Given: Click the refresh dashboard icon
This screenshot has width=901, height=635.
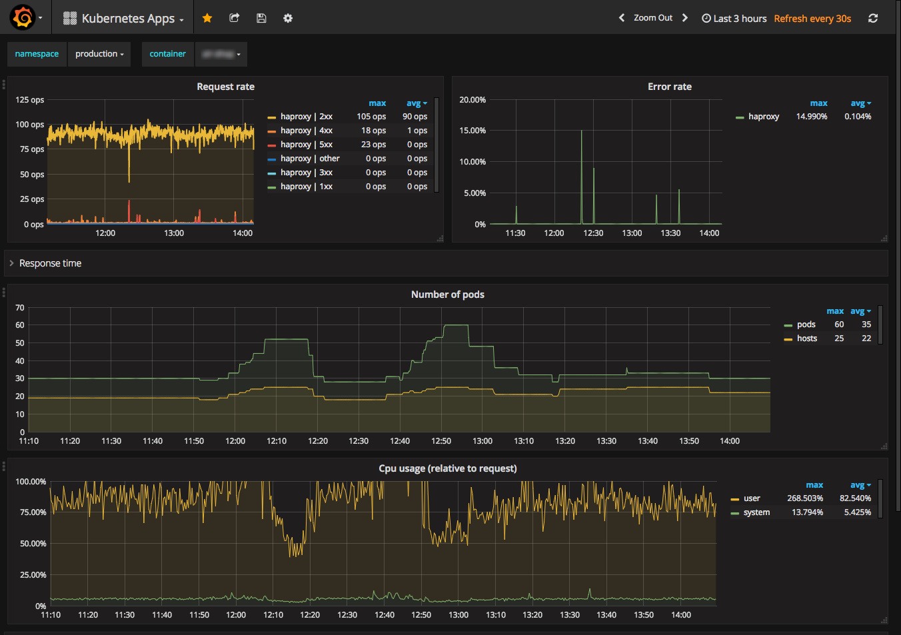Looking at the screenshot, I should [x=873, y=18].
